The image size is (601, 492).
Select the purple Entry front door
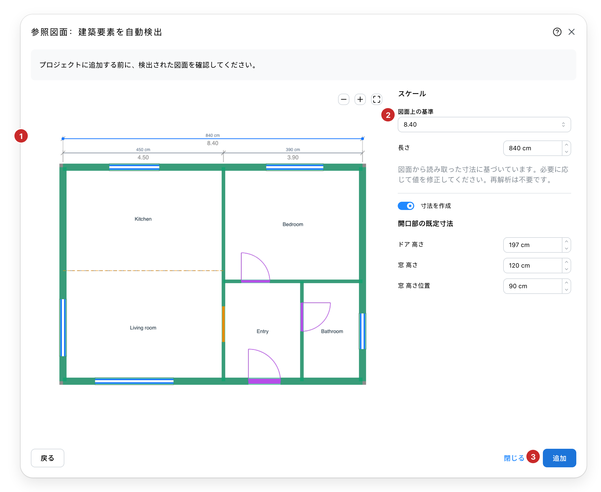(264, 381)
